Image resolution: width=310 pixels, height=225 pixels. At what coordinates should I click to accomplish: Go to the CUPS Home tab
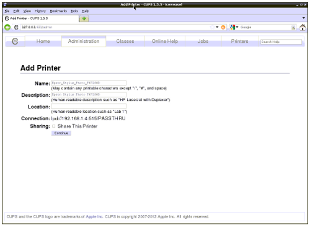click(x=43, y=41)
